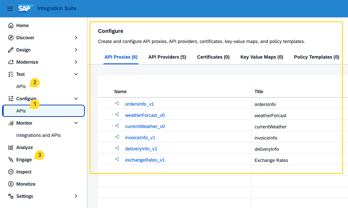This screenshot has width=348, height=208.
Task: Select APIs under Configure
Action: 43,111
